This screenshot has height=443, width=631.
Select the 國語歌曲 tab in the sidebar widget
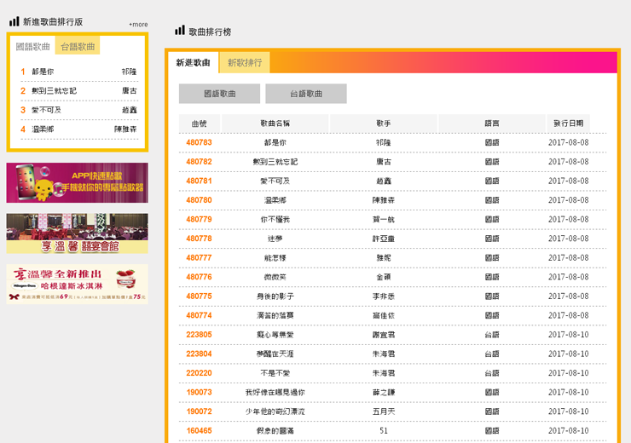coord(33,47)
